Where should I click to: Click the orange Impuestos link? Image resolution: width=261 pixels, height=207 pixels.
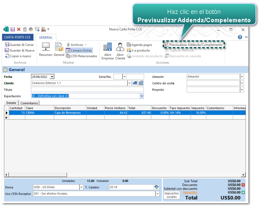click(190, 192)
